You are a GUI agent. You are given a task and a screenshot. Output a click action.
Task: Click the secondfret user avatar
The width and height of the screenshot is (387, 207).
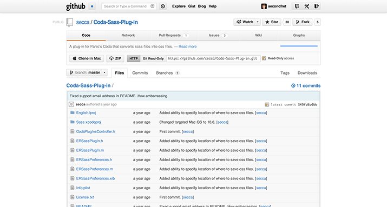tap(264, 6)
